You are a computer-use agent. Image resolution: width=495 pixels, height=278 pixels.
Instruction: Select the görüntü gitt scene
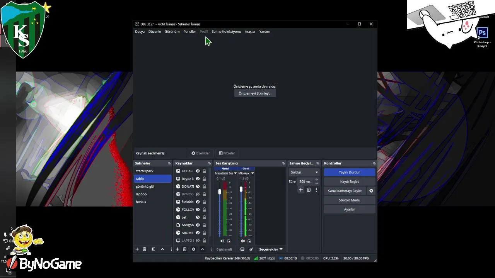152,186
